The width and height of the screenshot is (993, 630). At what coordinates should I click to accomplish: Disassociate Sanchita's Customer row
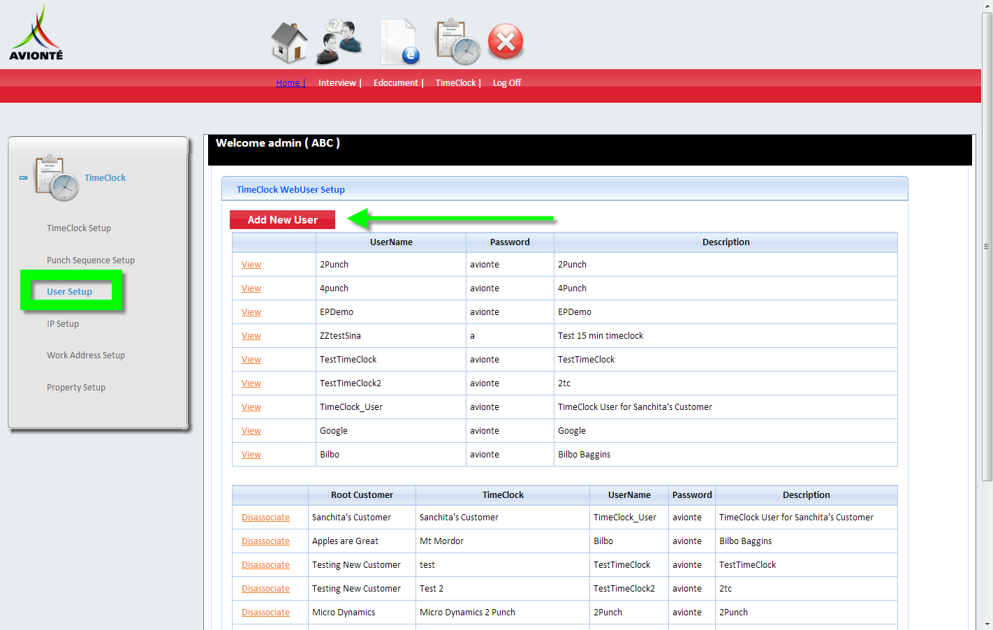click(265, 518)
